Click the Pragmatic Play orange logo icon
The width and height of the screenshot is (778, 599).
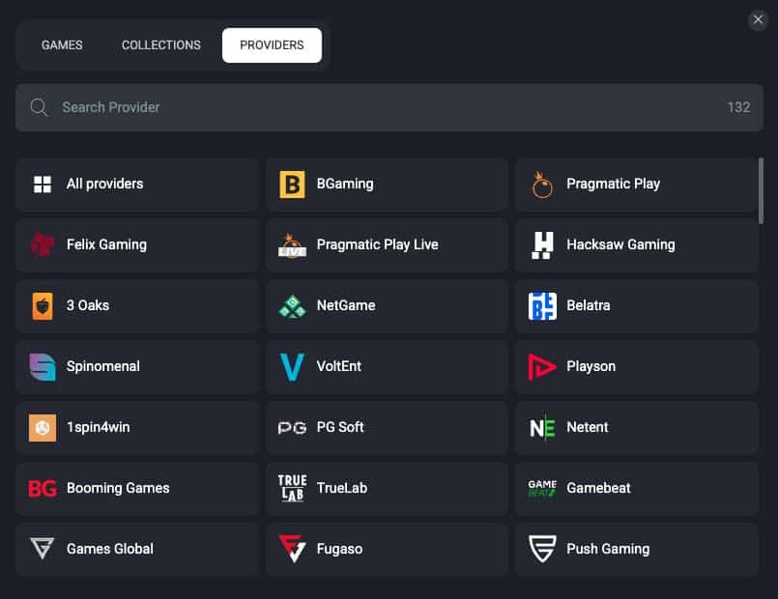coord(542,184)
